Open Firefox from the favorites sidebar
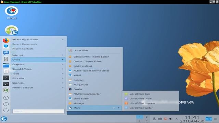Image resolution: width=219 pixels, height=123 pixels. (6, 40)
